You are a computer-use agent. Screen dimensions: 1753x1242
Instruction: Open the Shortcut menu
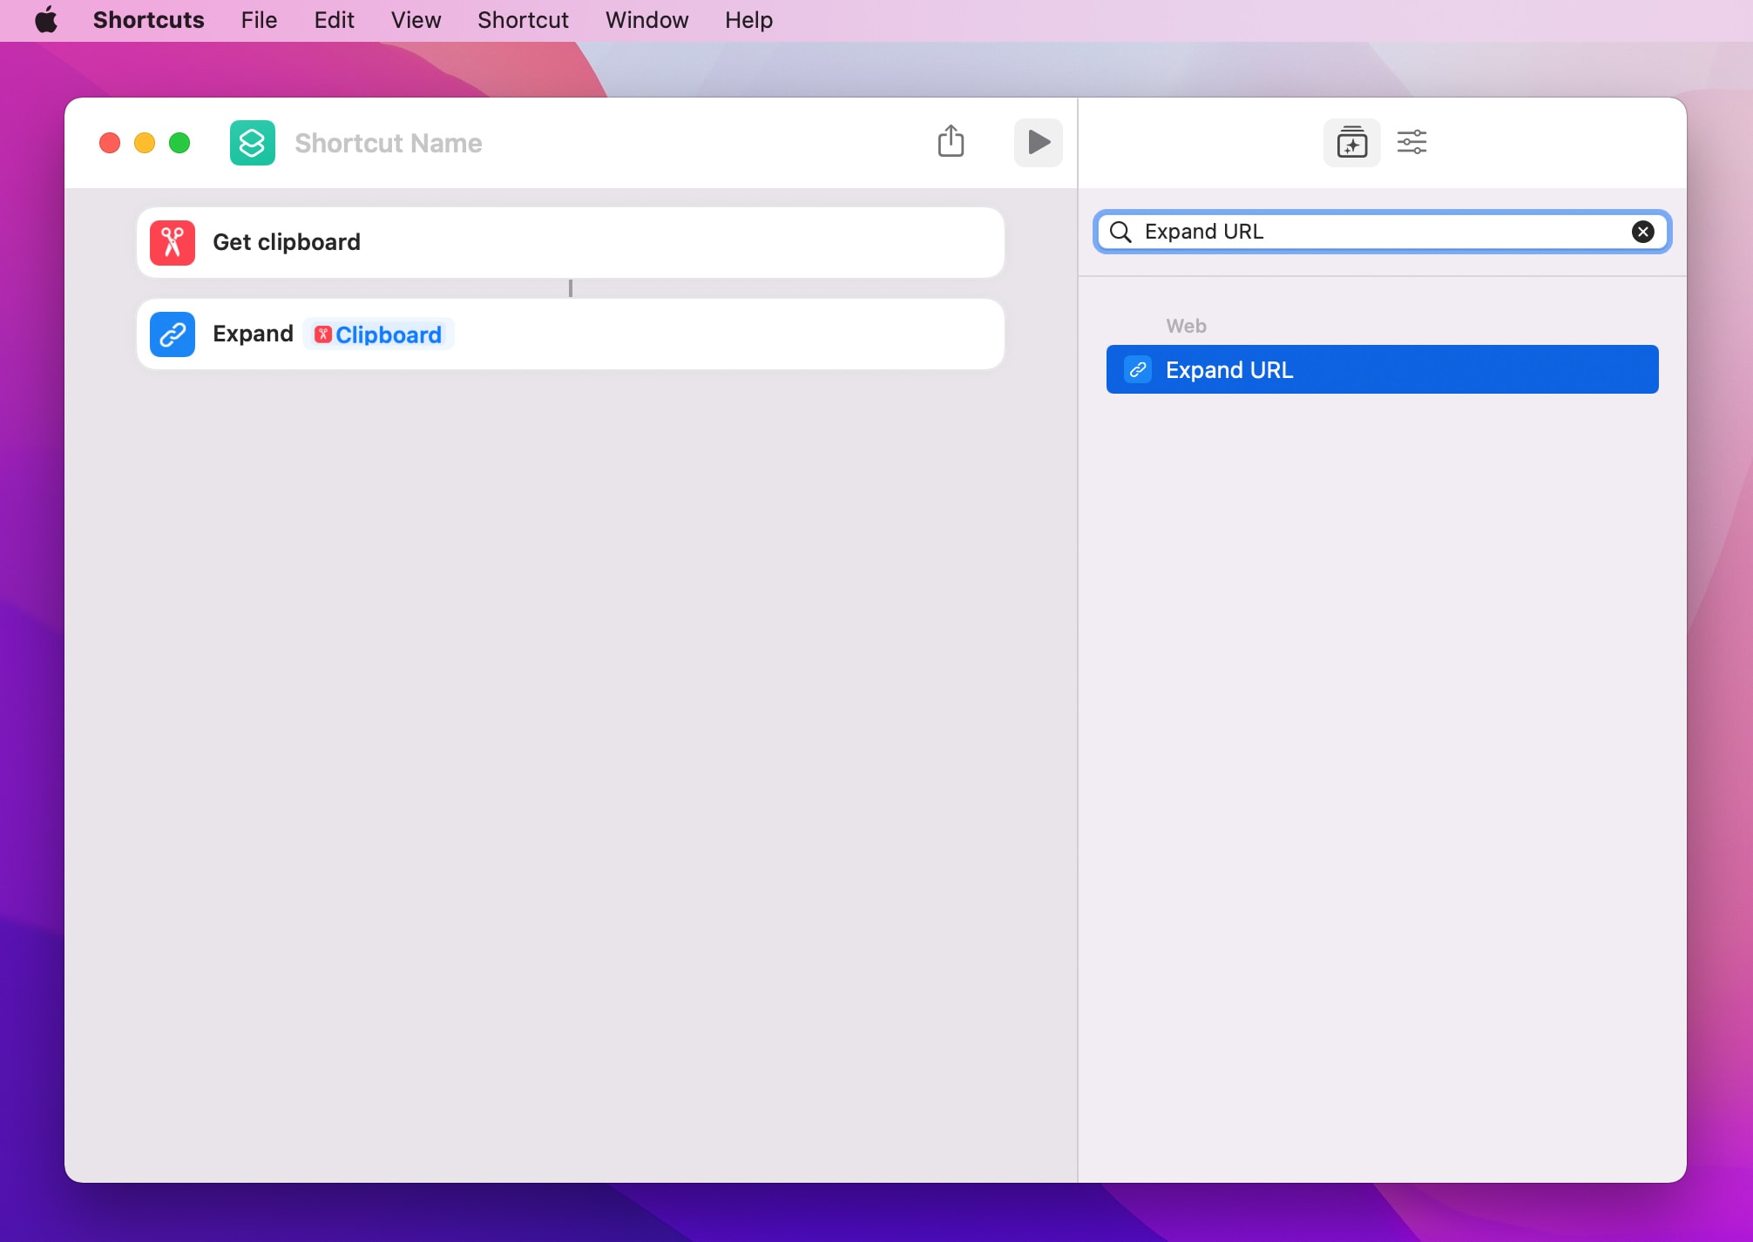[x=522, y=19]
